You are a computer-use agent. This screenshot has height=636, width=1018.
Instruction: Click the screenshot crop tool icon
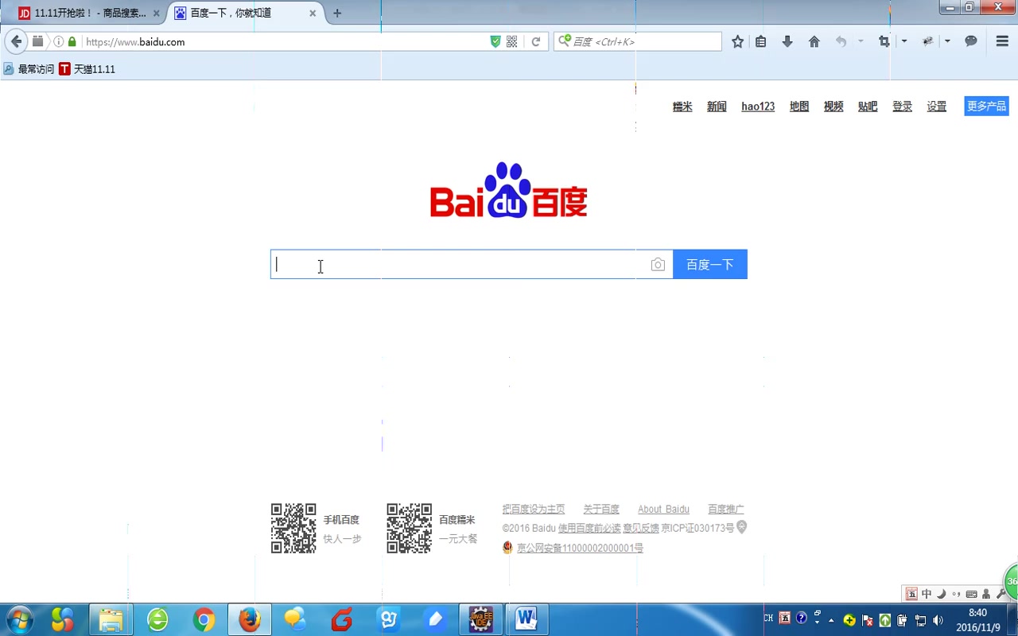884,42
